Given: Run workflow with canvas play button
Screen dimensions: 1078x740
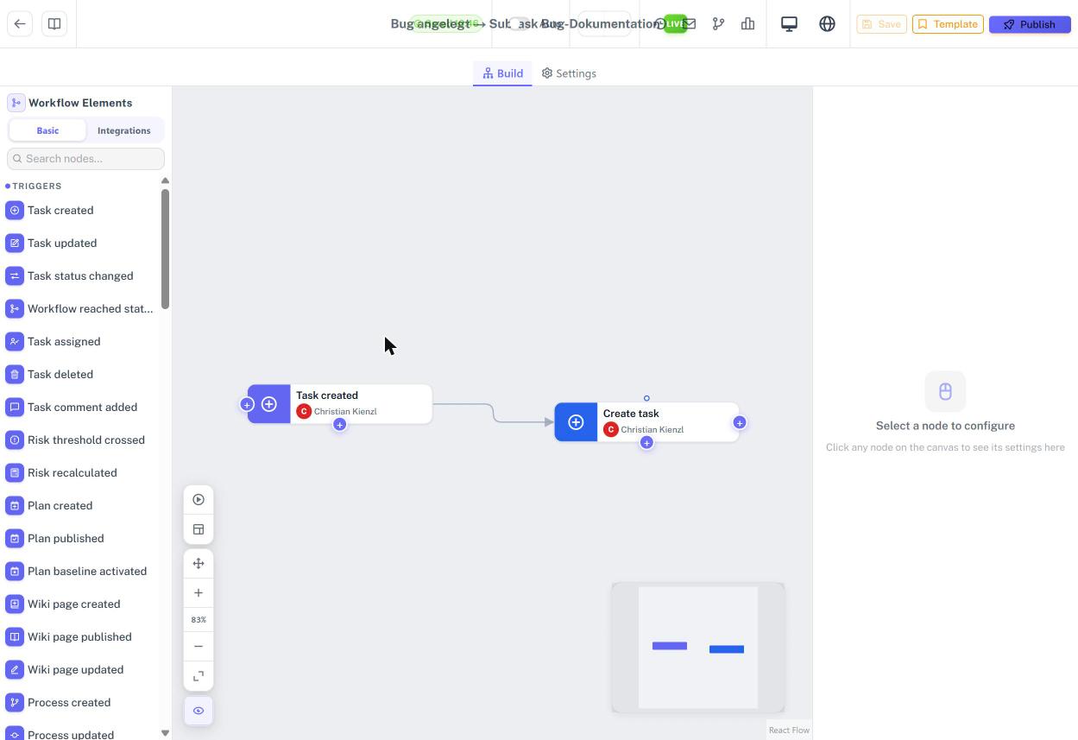Looking at the screenshot, I should [x=199, y=500].
